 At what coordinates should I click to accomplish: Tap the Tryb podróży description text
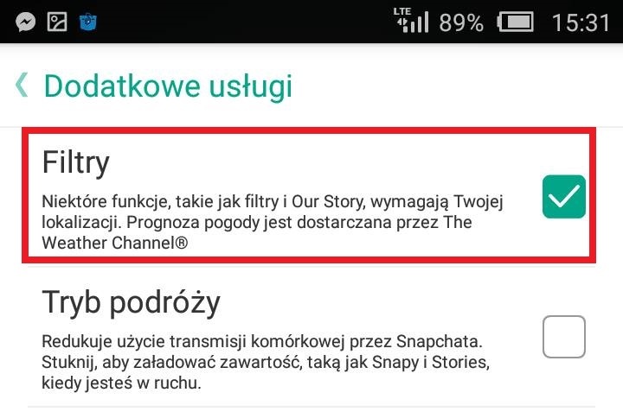coord(266,362)
